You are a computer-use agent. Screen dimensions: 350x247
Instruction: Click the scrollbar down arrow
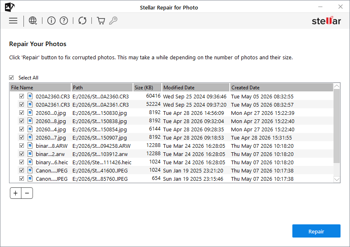[336, 179]
